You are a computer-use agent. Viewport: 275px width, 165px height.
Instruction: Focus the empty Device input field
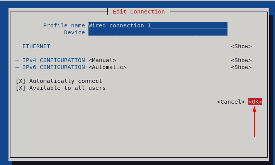(158, 32)
